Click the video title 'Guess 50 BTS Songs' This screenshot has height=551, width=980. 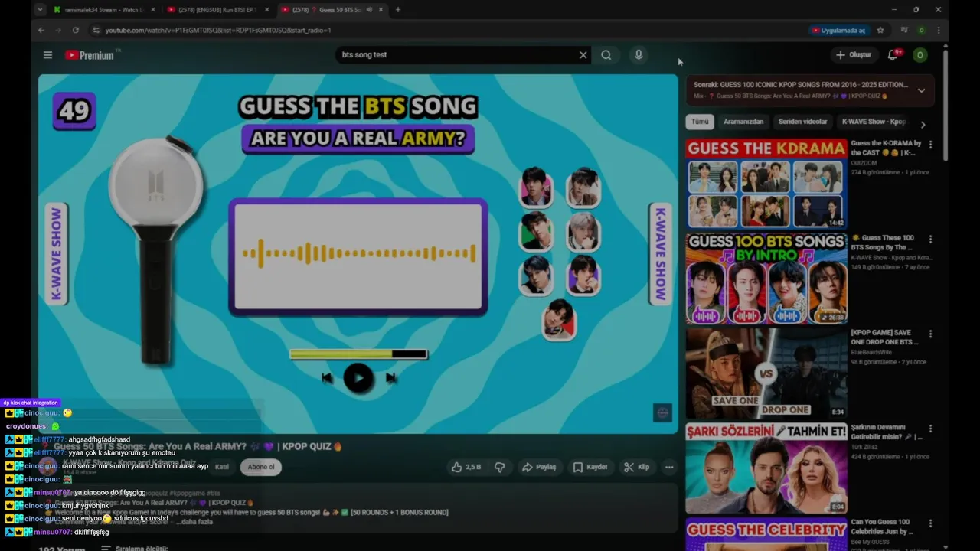pos(198,446)
